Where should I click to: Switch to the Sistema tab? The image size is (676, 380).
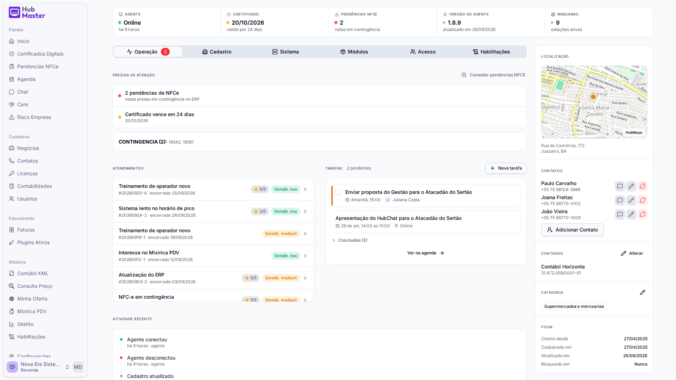(286, 52)
